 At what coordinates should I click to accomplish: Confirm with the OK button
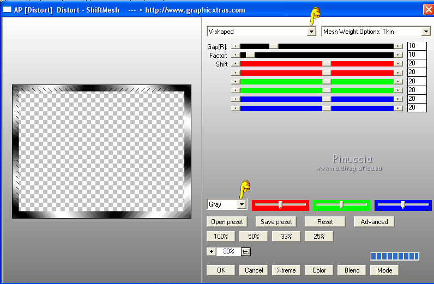(221, 270)
